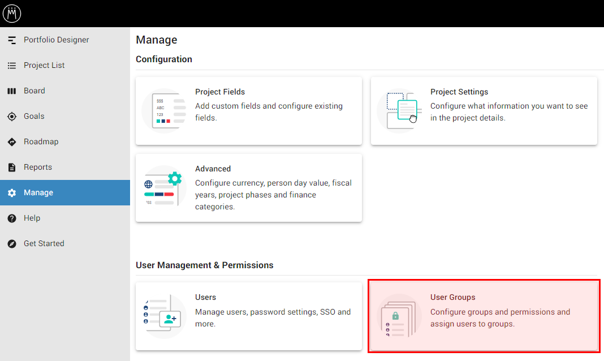Open the Project Settings card title

(x=459, y=92)
